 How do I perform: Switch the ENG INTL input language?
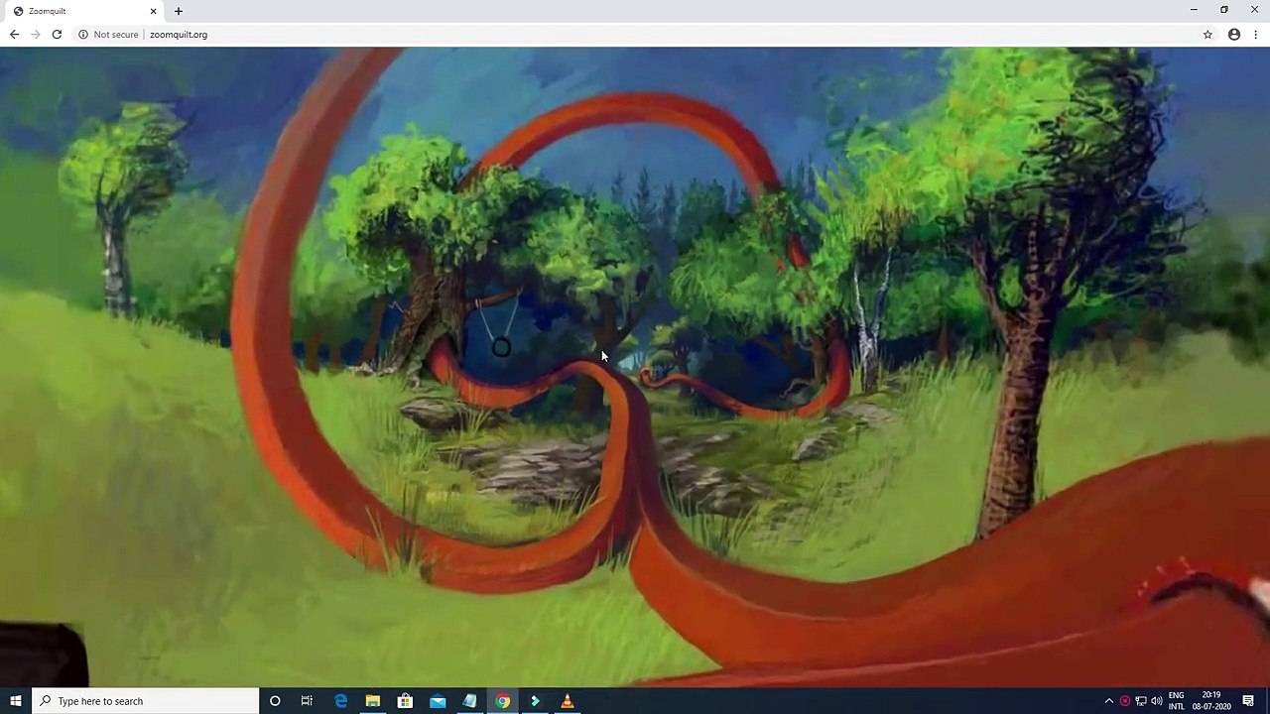tap(1177, 701)
